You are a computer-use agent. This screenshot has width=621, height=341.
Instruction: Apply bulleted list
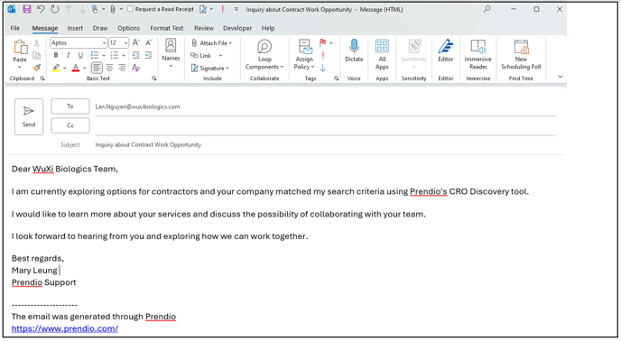pos(95,55)
